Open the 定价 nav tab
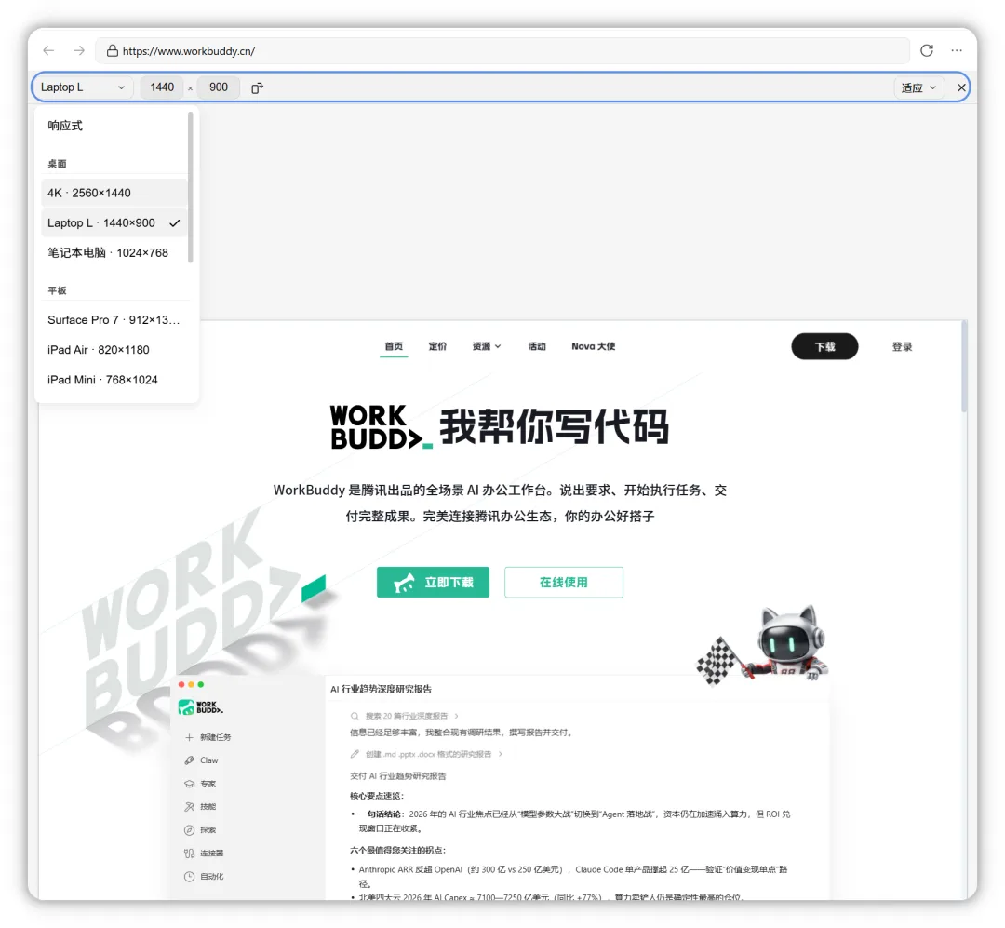Screen dimensions: 1005x928 tap(437, 347)
